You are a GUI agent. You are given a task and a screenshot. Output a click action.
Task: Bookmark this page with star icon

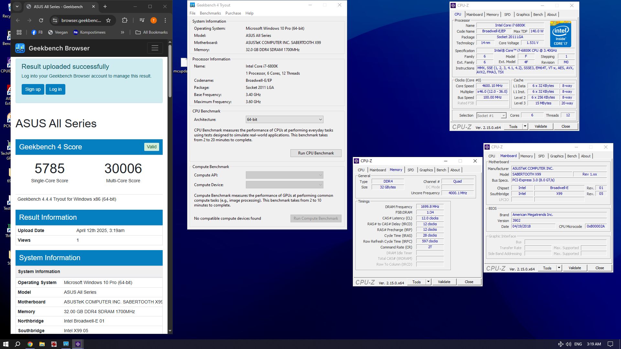pos(108,20)
